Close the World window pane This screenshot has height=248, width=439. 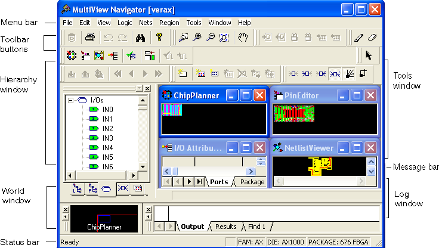tap(66, 209)
